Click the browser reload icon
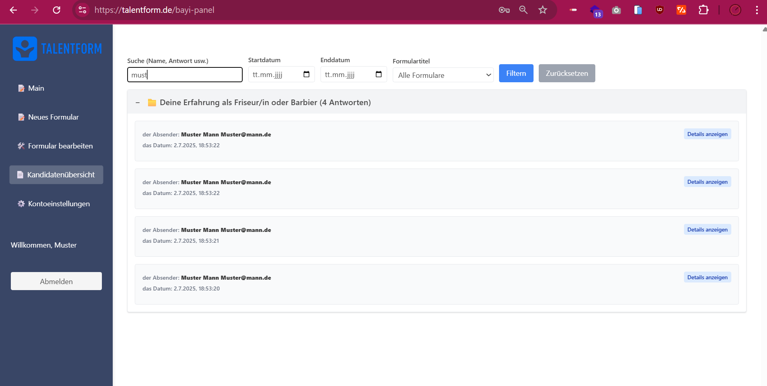 coord(57,10)
